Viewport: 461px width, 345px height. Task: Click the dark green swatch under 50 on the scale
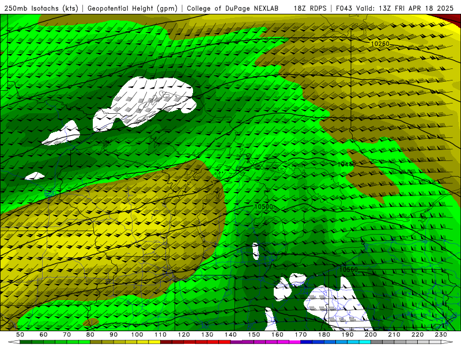tap(26, 342)
